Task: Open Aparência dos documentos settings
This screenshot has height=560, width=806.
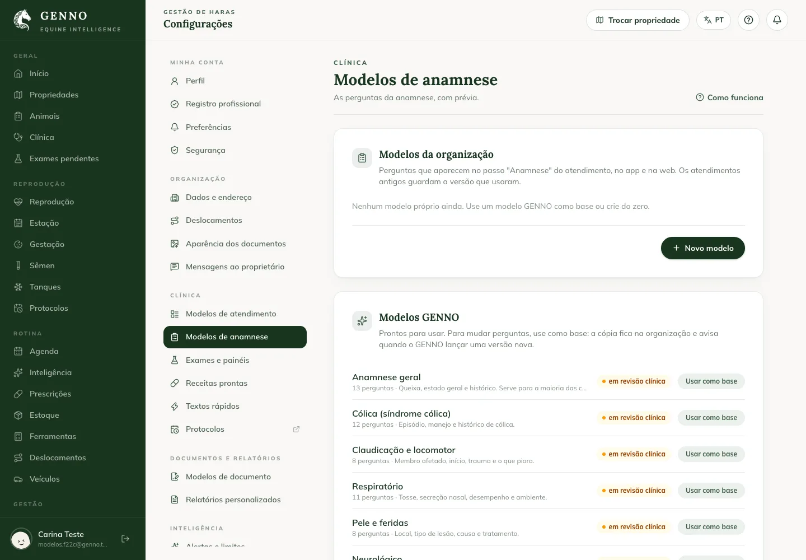Action: coord(235,244)
